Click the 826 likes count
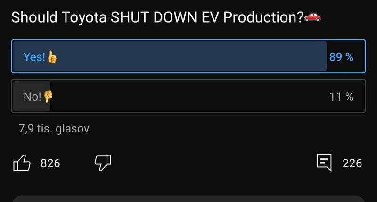Viewport: 377px width, 202px height. [50, 163]
